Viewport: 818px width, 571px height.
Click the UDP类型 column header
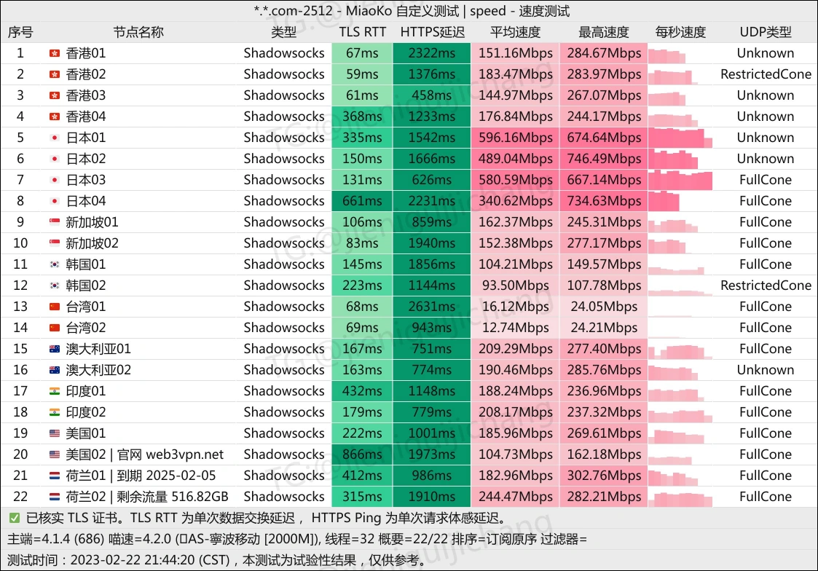tap(766, 31)
